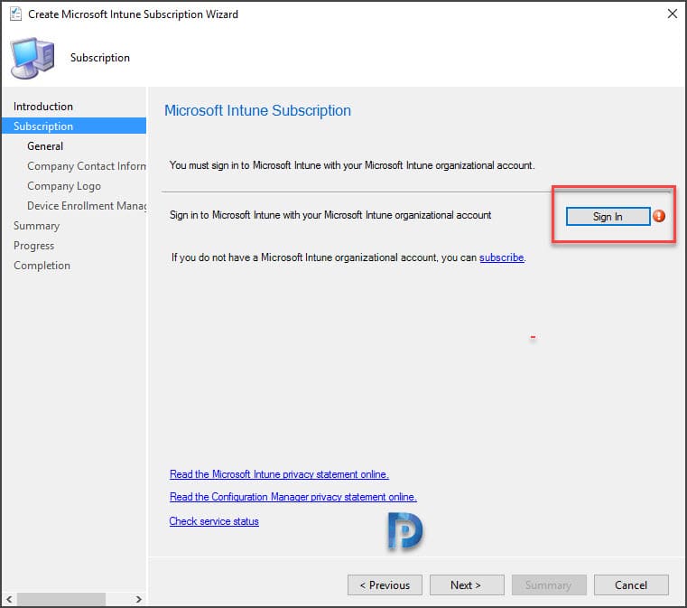
Task: Open the Microsoft Intune privacy statement link
Action: [279, 474]
